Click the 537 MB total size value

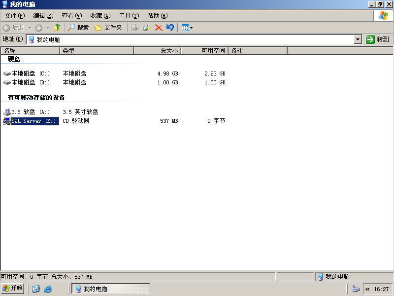click(169, 121)
